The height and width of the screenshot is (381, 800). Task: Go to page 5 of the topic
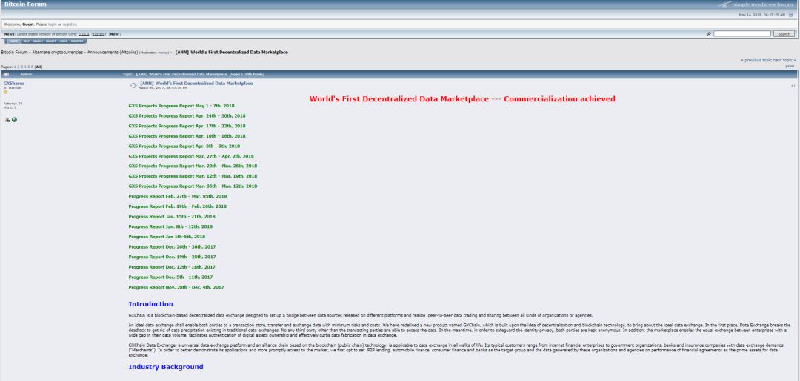pyautogui.click(x=29, y=67)
